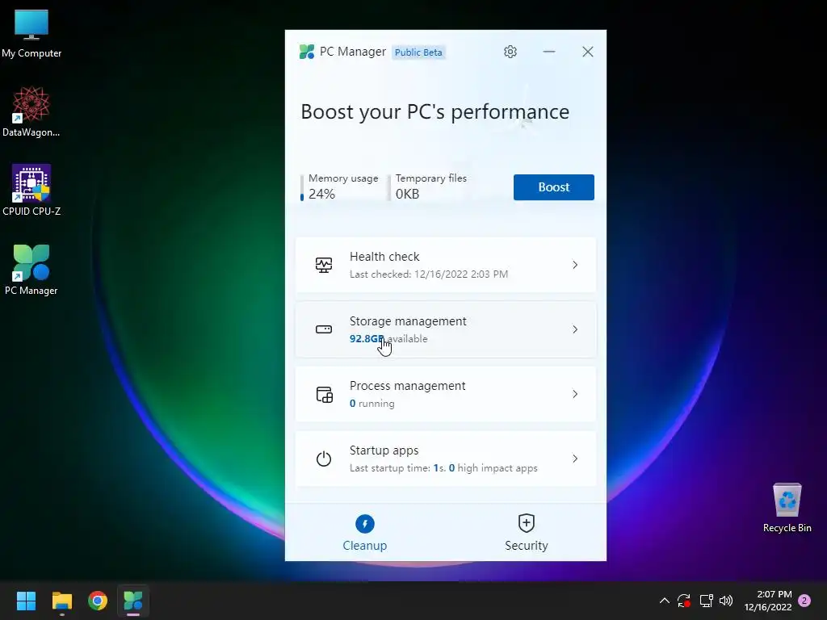The height and width of the screenshot is (620, 827).
Task: Open the Health check monitor icon
Action: (324, 265)
